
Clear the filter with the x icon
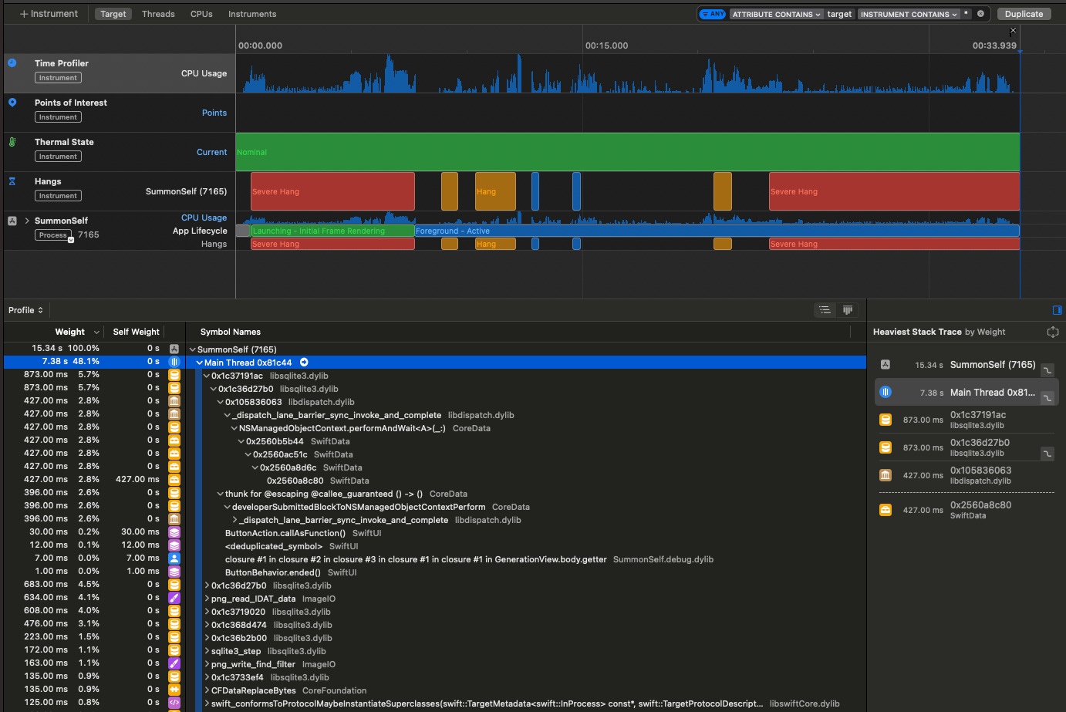pyautogui.click(x=980, y=14)
